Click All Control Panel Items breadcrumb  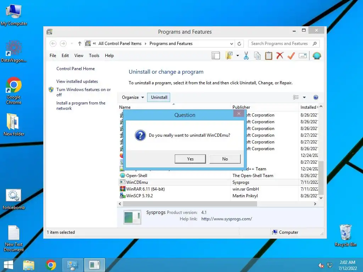[120, 44]
